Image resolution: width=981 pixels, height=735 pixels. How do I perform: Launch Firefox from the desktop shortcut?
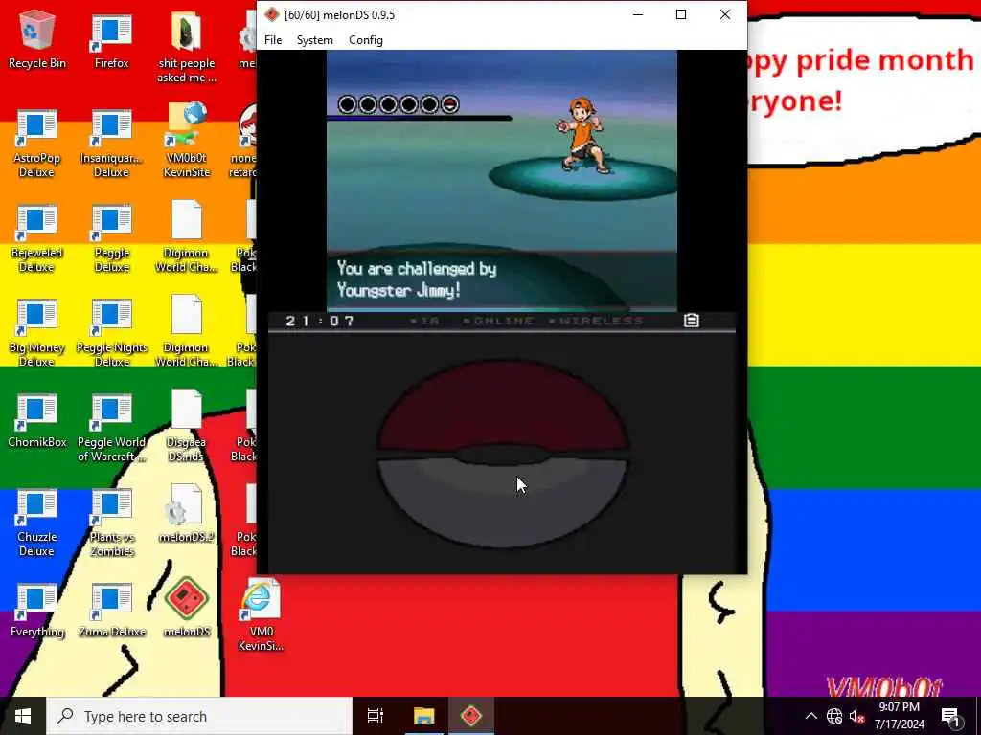coord(111,41)
